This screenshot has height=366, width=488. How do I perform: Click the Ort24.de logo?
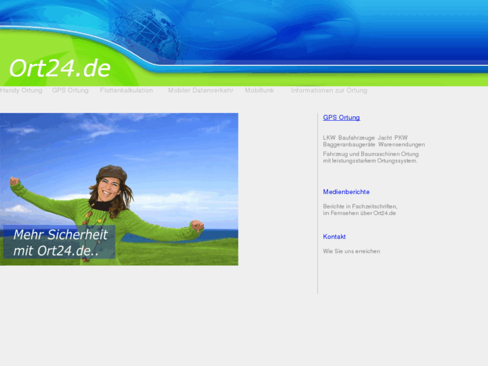click(60, 68)
